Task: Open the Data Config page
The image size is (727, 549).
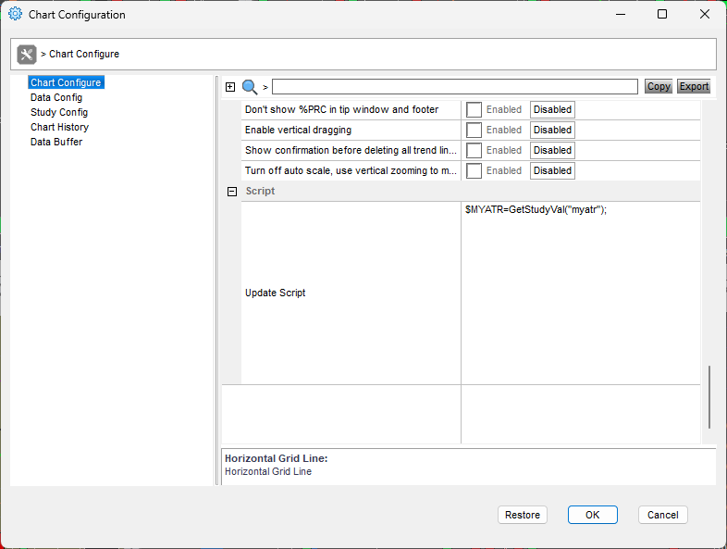Action: 56,97
